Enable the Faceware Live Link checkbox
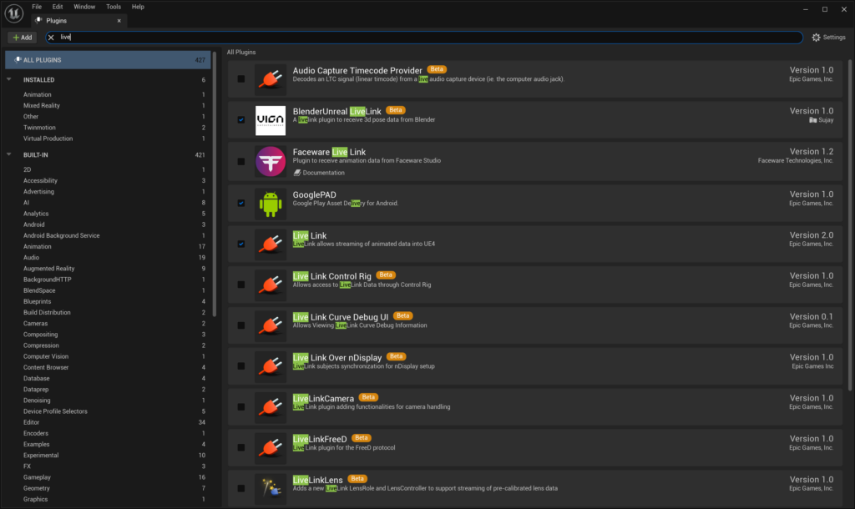This screenshot has width=855, height=509. 241,162
